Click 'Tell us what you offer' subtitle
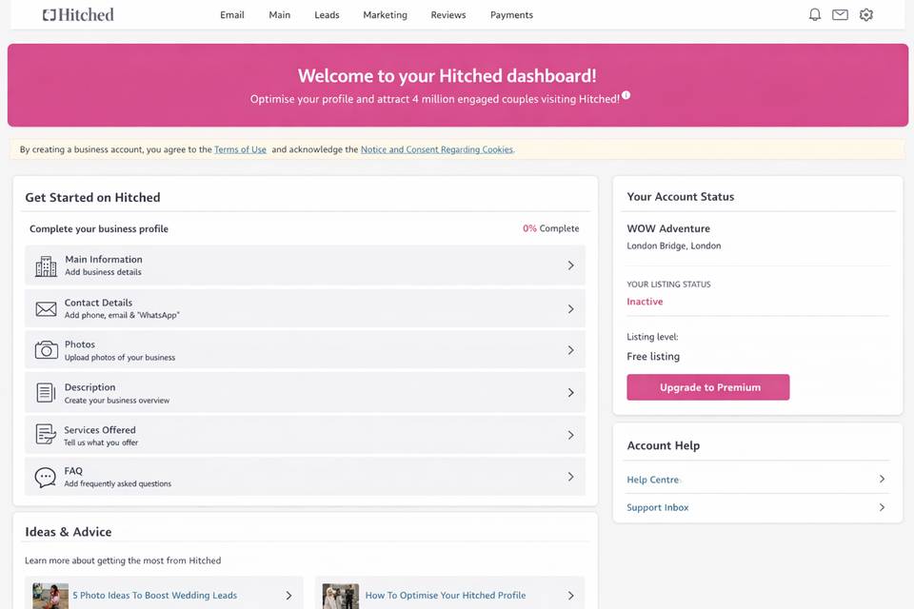 pyautogui.click(x=101, y=442)
